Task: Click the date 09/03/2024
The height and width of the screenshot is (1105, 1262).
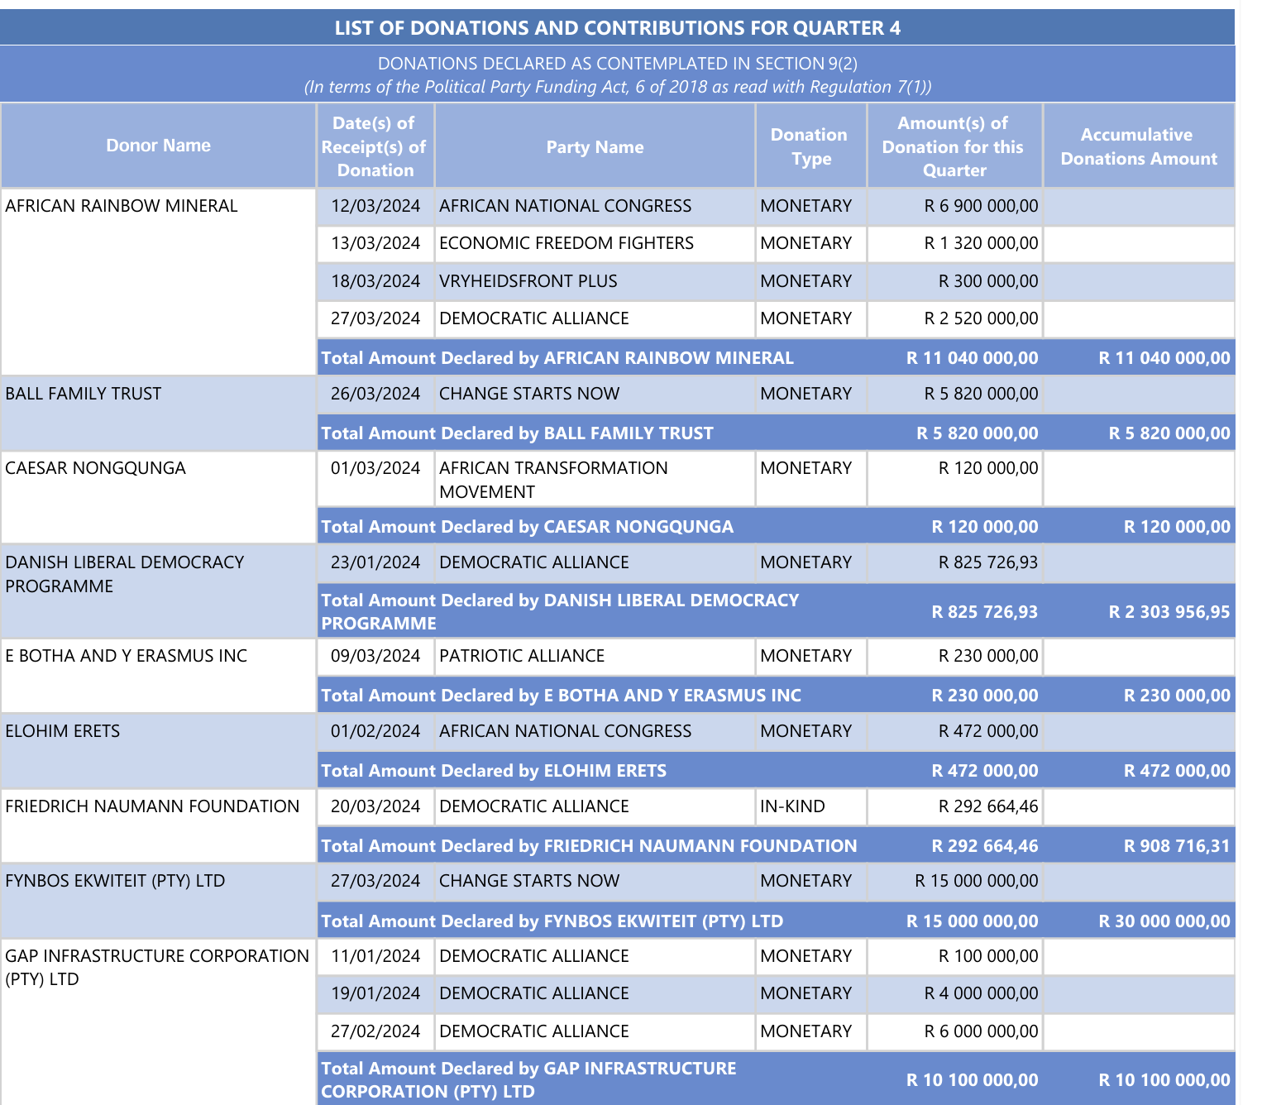Action: click(x=375, y=656)
